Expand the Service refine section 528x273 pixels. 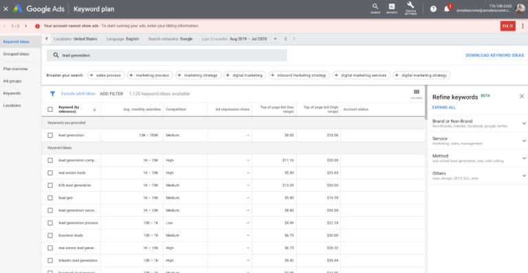tap(524, 141)
